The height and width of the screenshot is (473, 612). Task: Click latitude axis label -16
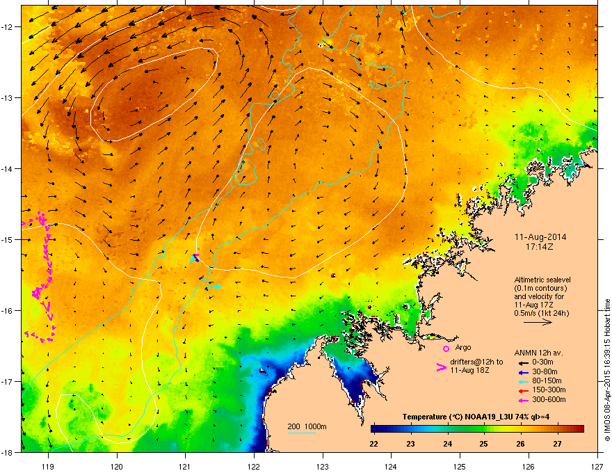tap(7, 311)
